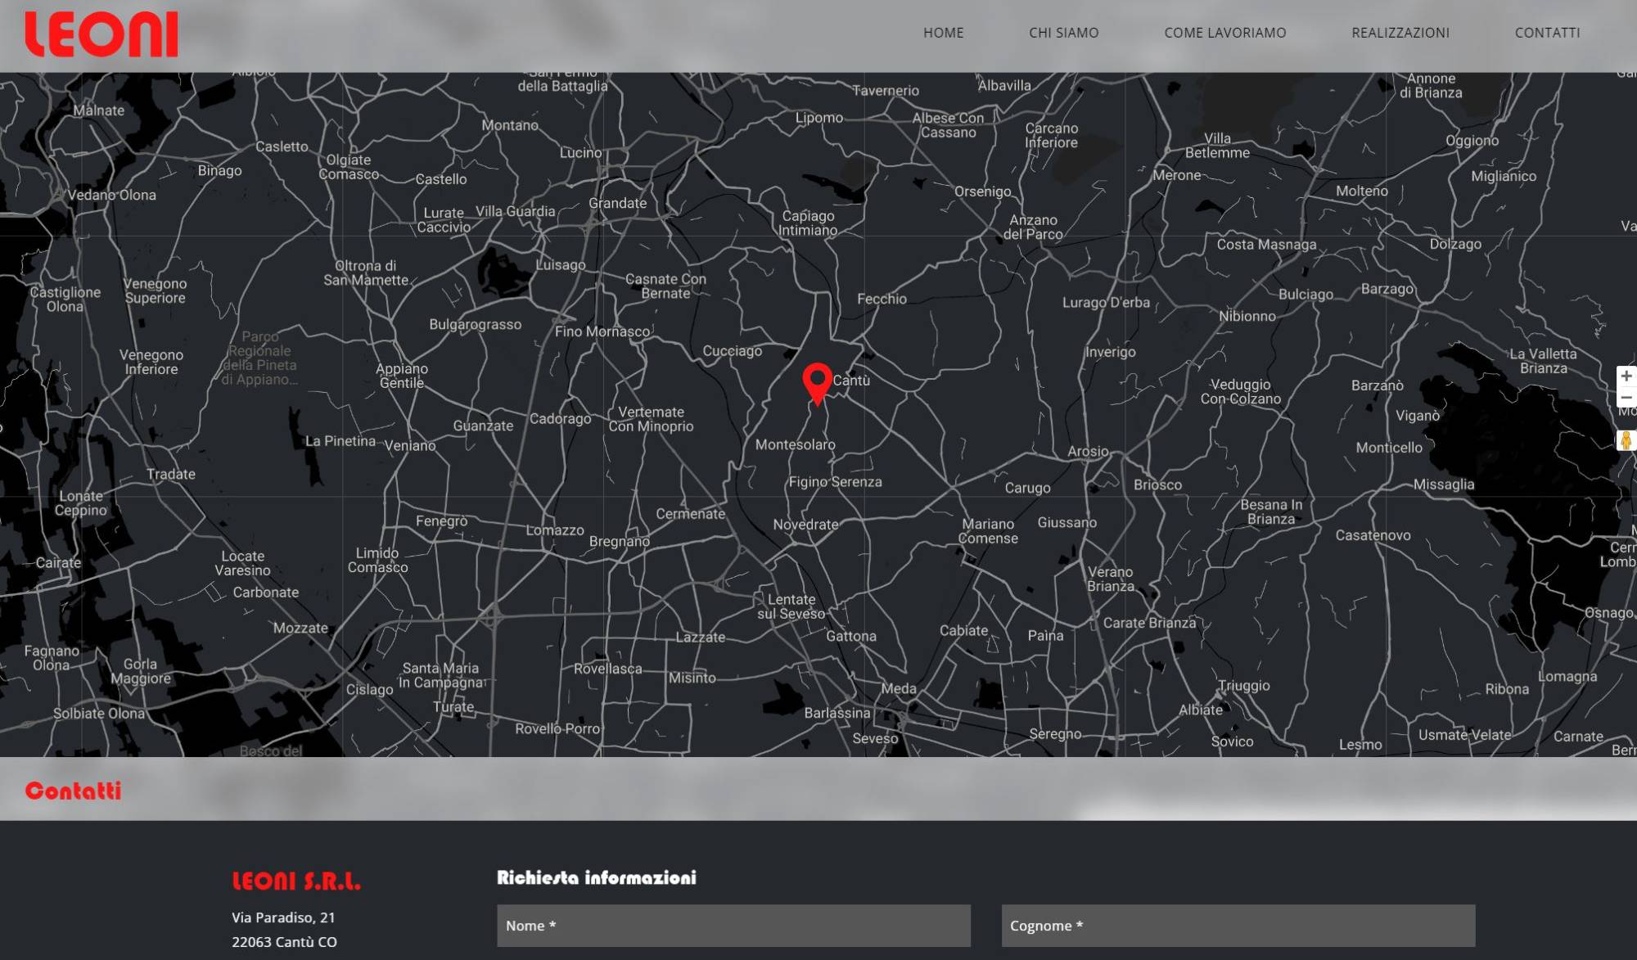Open the HOME menu item

pyautogui.click(x=943, y=33)
